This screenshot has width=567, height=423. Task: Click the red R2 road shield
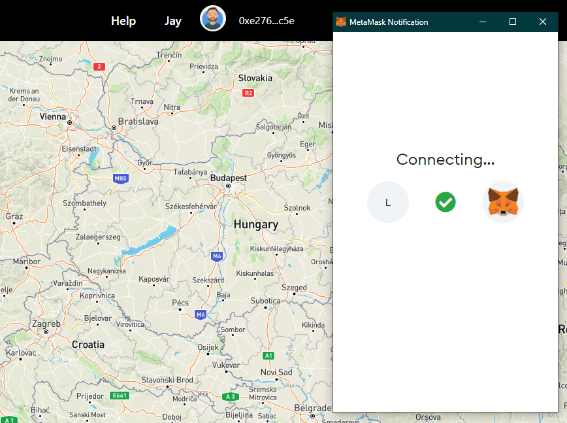(x=248, y=93)
